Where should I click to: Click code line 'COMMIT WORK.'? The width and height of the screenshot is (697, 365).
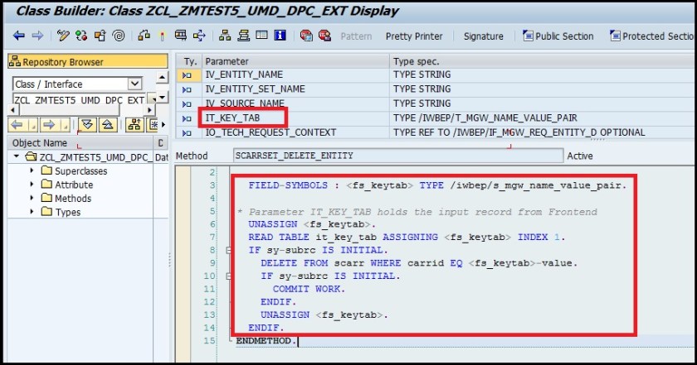tap(309, 289)
